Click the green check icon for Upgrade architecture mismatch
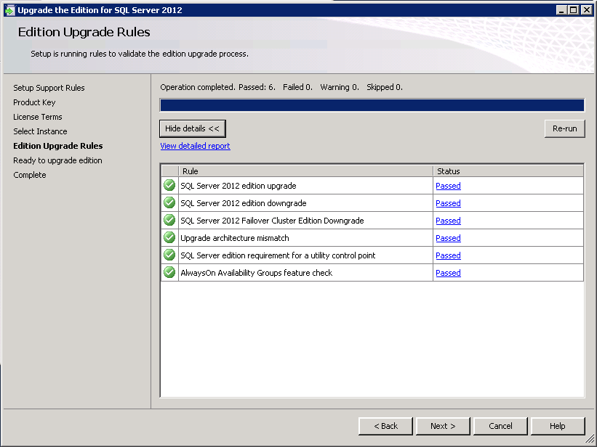 169,238
